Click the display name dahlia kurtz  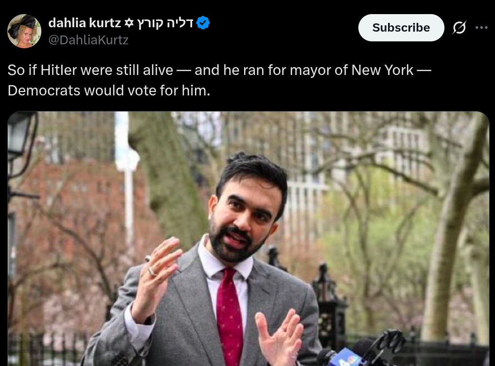(85, 23)
